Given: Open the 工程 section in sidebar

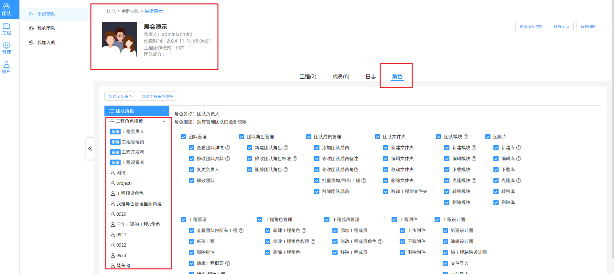Looking at the screenshot, I should (x=6, y=29).
